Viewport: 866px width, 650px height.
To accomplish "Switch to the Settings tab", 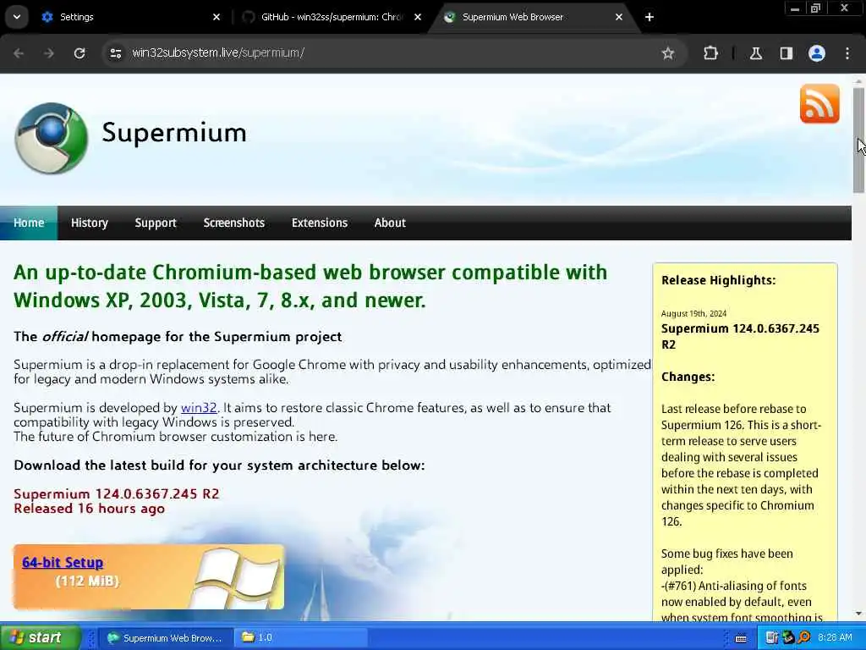I will [130, 17].
